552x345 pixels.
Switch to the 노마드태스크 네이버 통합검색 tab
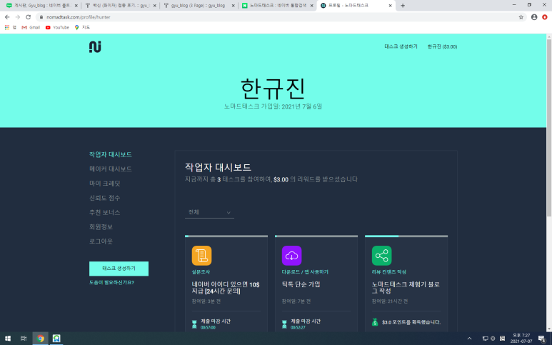[277, 6]
